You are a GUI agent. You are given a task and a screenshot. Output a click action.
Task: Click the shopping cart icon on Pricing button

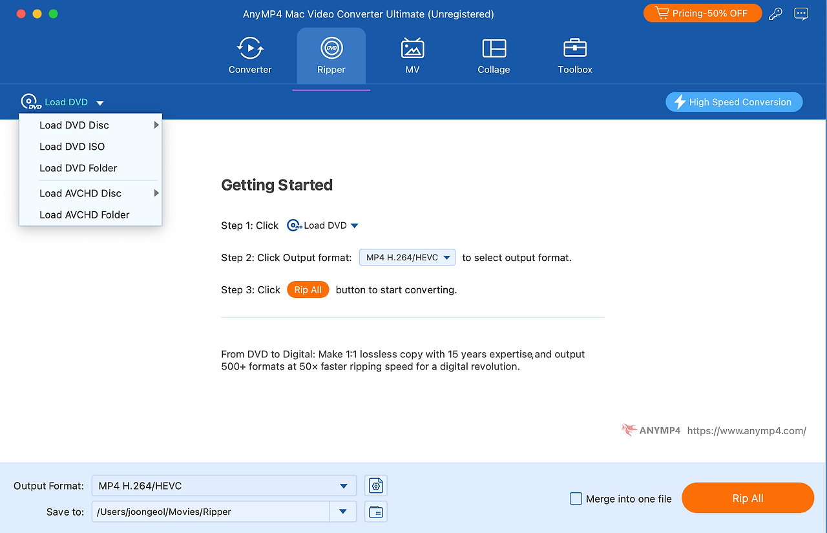[662, 13]
